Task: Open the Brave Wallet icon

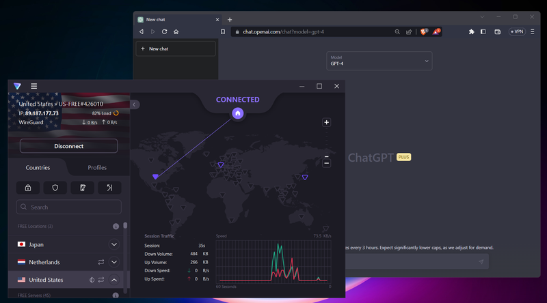Action: click(498, 31)
